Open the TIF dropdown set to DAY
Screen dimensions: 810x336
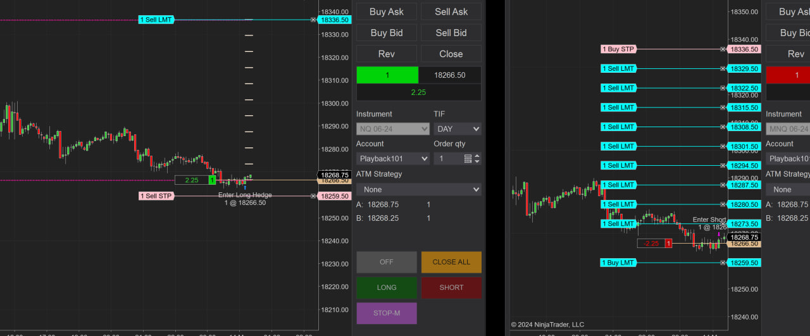pyautogui.click(x=458, y=129)
